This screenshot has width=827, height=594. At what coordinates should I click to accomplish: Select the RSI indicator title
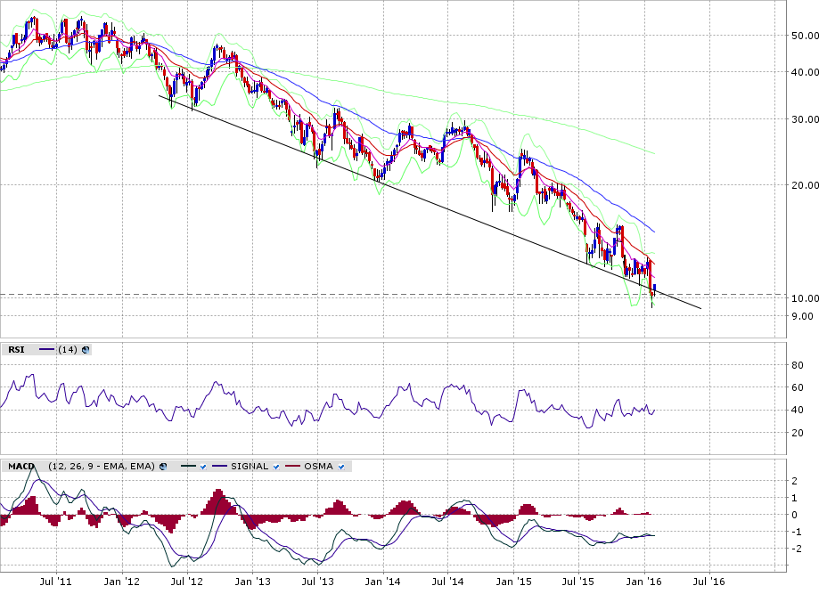pyautogui.click(x=15, y=350)
